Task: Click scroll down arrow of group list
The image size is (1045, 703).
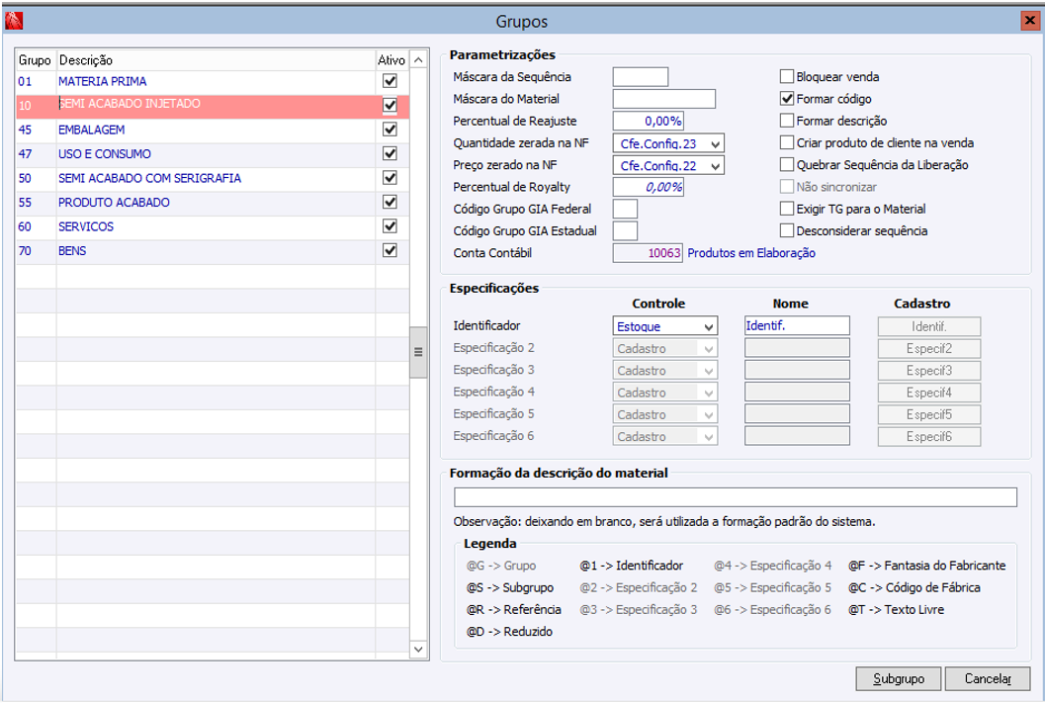Action: (418, 649)
